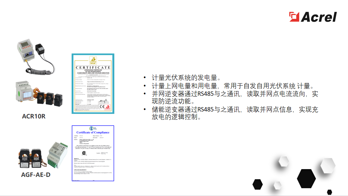Select the bullet starting "储能逆变器通过RS485"
348x196 pixels.
click(x=235, y=113)
